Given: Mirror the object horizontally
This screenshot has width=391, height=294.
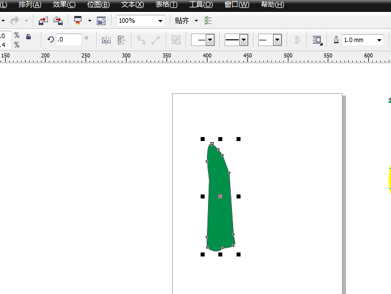Looking at the screenshot, I should point(106,40).
